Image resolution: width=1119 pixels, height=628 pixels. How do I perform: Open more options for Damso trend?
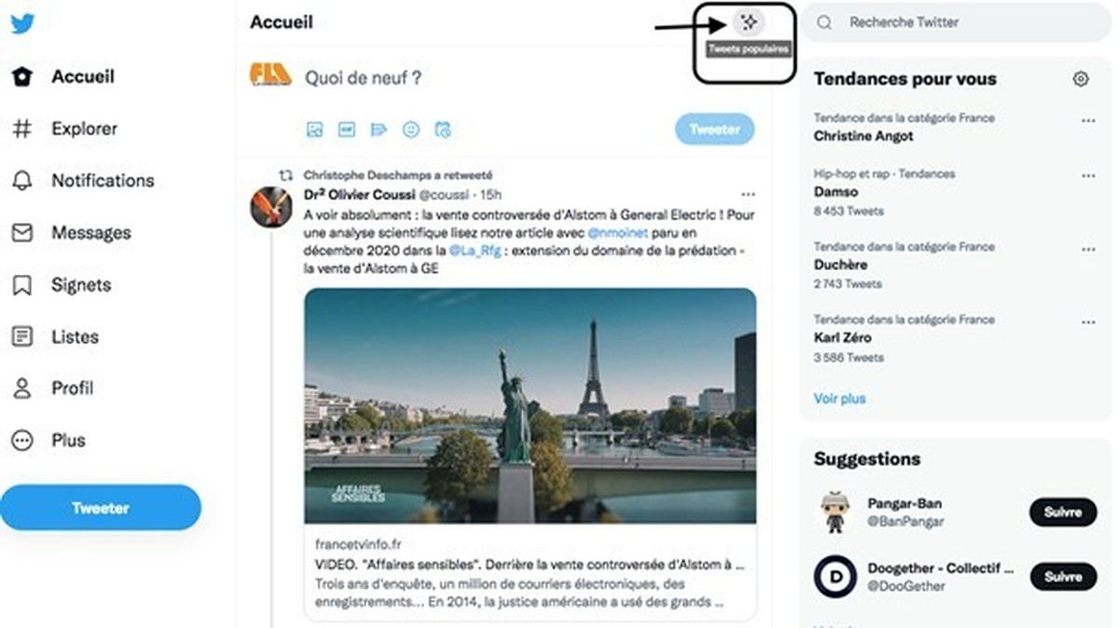coord(1087,176)
